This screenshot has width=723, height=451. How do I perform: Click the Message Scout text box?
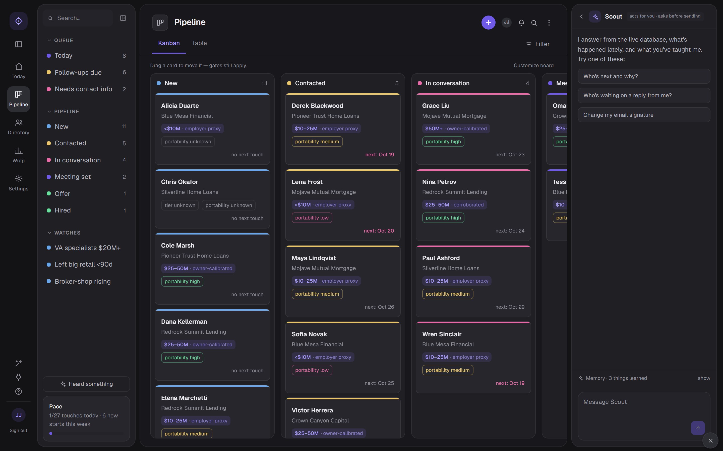coord(644,416)
